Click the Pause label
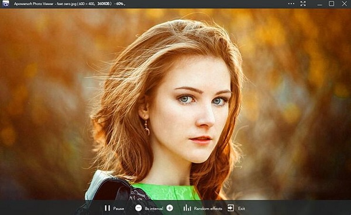The height and width of the screenshot is (215, 351). pos(118,209)
